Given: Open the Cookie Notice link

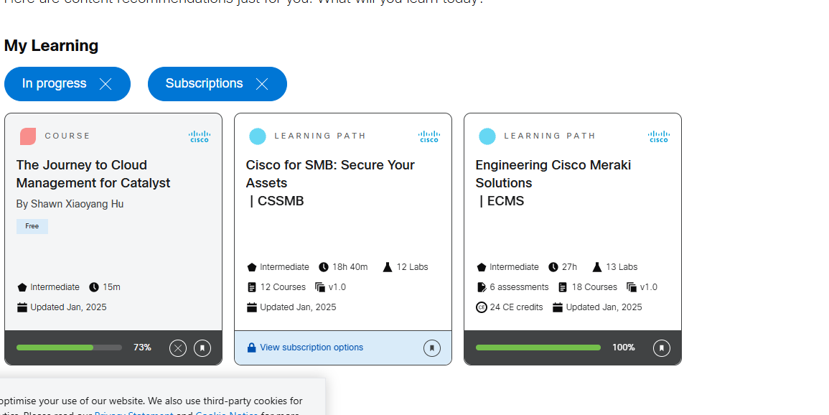Looking at the screenshot, I should tap(226, 413).
